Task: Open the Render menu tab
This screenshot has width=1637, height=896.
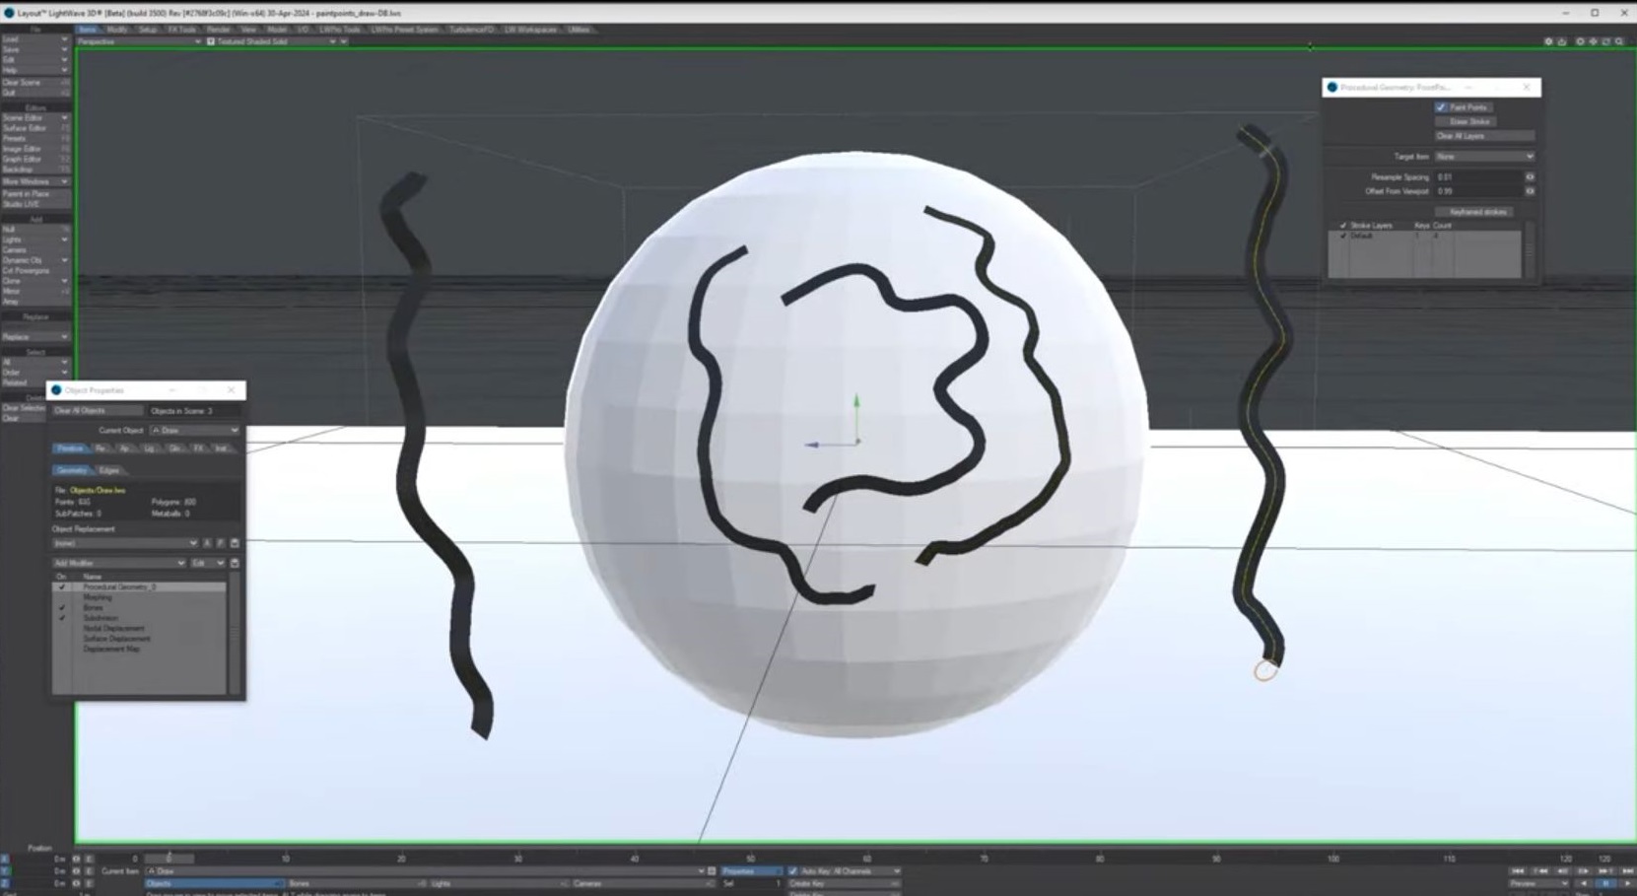Action: point(218,30)
